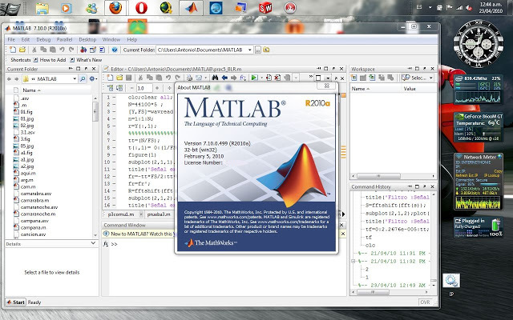Open the Window menu
The height and width of the screenshot is (320, 513).
pos(111,39)
